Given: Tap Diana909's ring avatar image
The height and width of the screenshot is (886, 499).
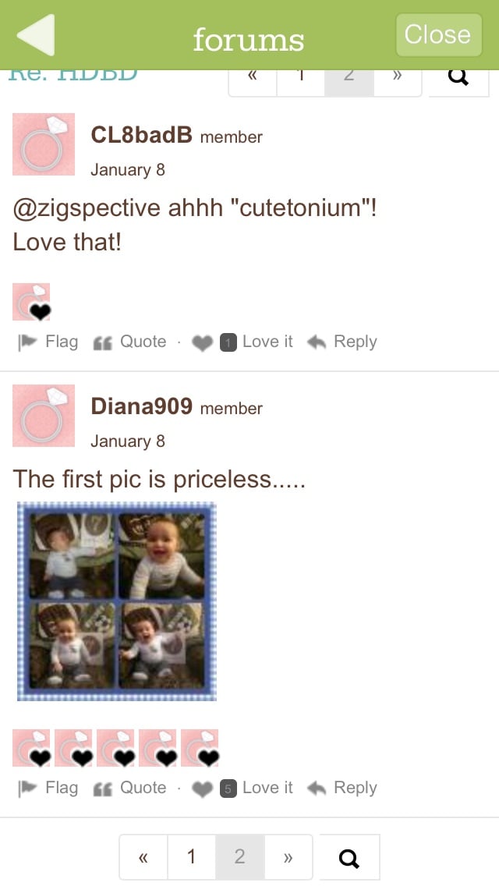Looking at the screenshot, I should pyautogui.click(x=44, y=415).
